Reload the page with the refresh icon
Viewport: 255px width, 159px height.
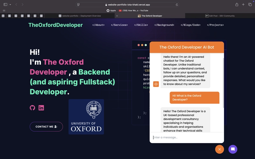point(177,5)
